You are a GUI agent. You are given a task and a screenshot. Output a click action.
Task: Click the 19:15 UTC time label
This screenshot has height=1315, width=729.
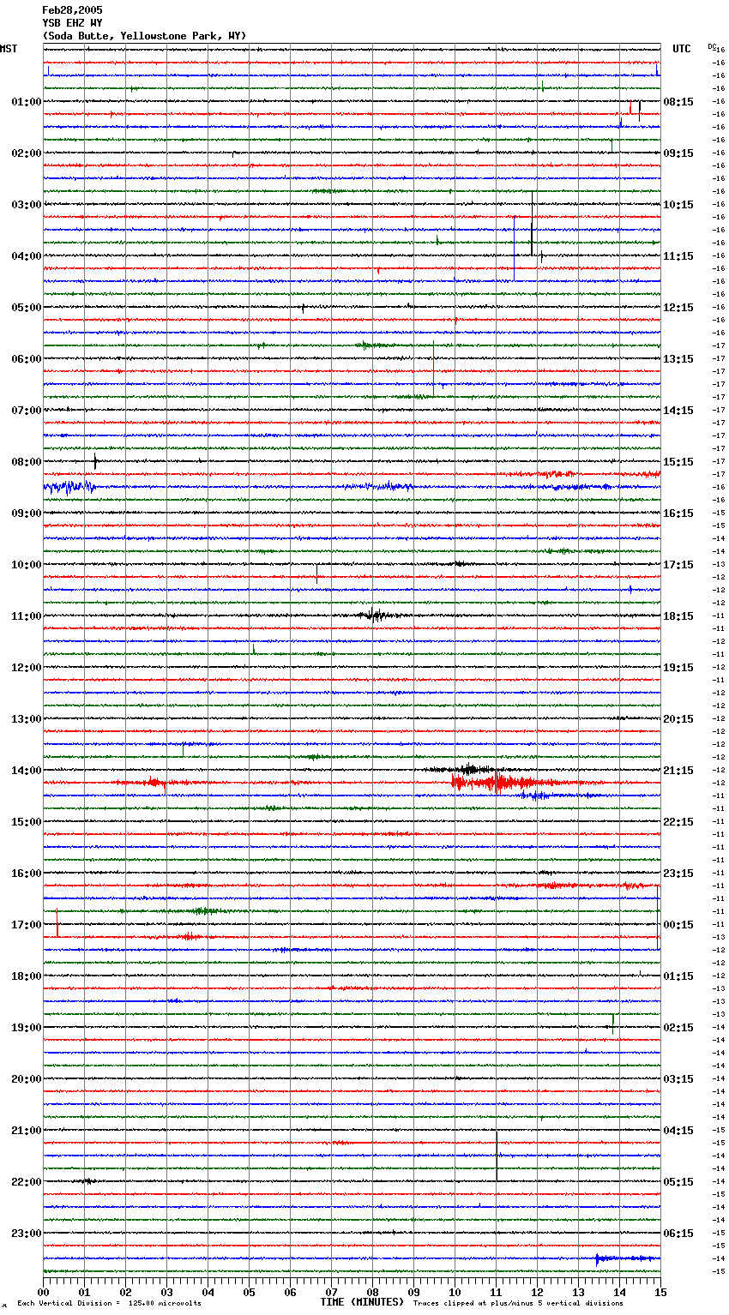678,668
